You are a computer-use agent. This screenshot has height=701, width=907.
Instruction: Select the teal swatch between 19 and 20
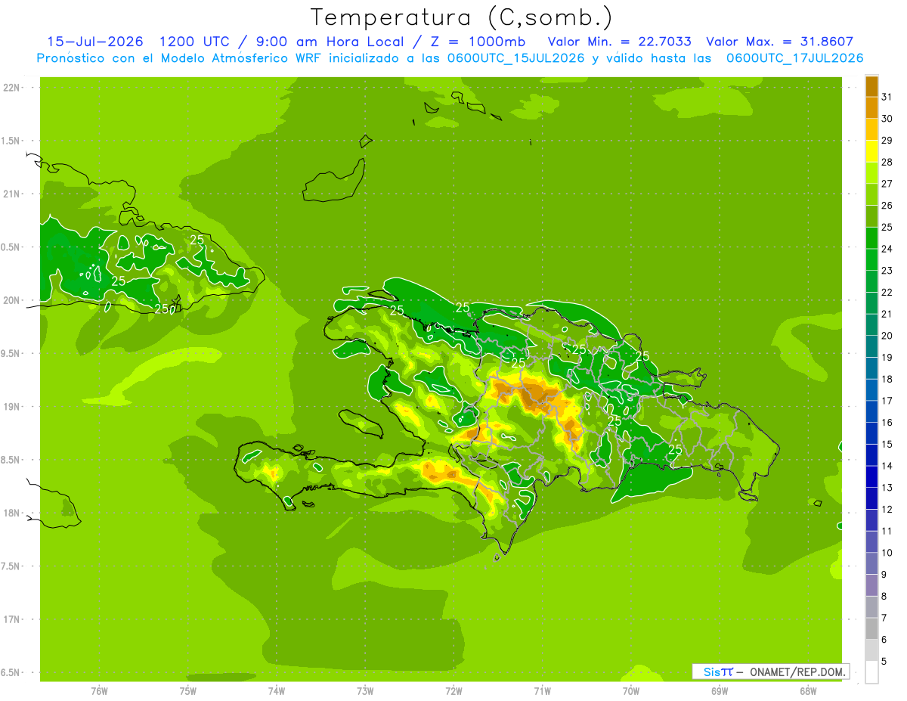pos(871,346)
